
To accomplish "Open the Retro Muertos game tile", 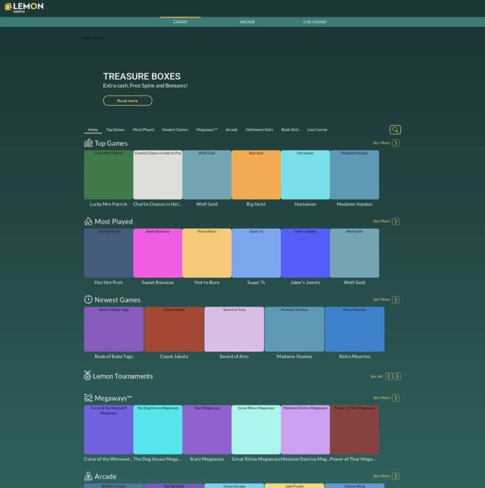I will click(x=355, y=329).
